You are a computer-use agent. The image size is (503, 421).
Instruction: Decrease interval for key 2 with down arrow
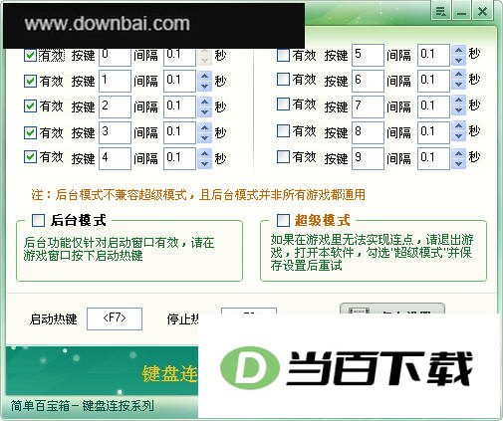205,111
